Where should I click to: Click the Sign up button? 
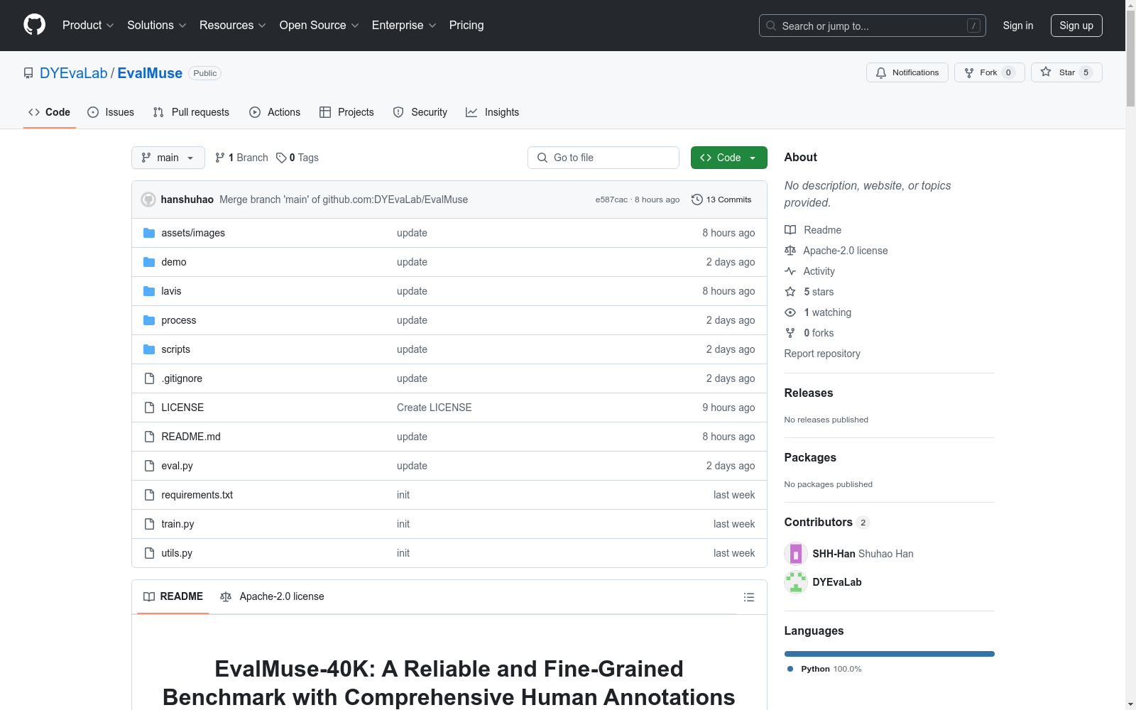click(x=1076, y=26)
